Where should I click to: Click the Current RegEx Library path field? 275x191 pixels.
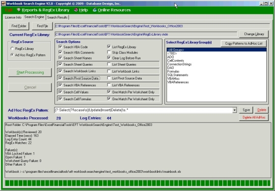point(146,34)
